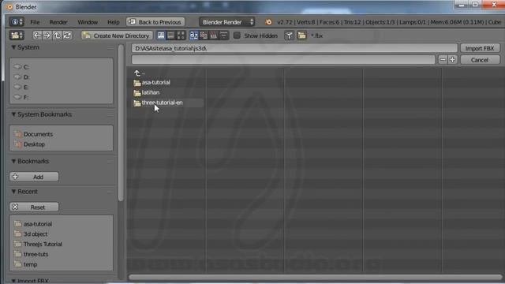Image resolution: width=505 pixels, height=284 pixels.
Task: Switch to long list display mode
Action: pos(170,35)
